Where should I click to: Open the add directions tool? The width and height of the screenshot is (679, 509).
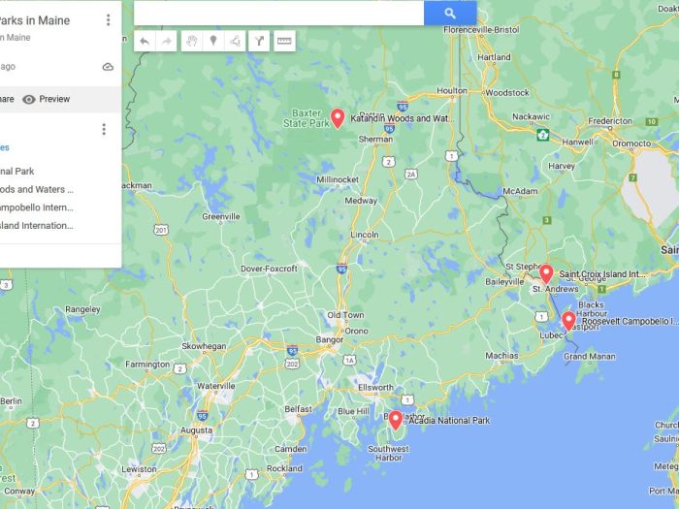(x=259, y=41)
